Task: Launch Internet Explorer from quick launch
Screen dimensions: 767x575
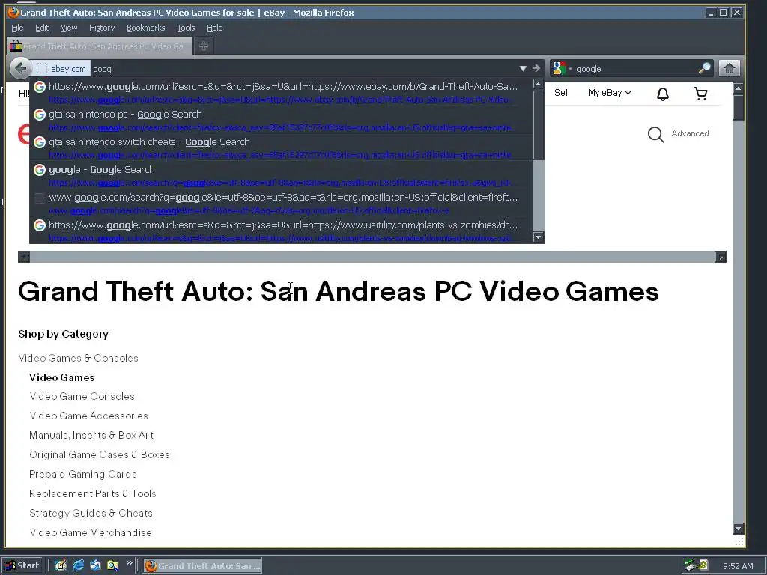Action: click(x=78, y=565)
